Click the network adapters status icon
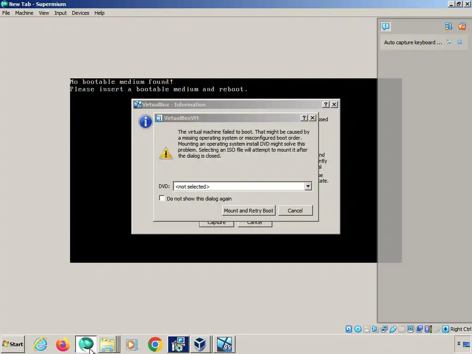Screen dimensions: 472x354 coord(384,329)
